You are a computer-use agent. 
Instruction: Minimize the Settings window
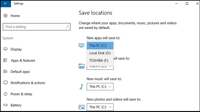click(x=176, y=3)
